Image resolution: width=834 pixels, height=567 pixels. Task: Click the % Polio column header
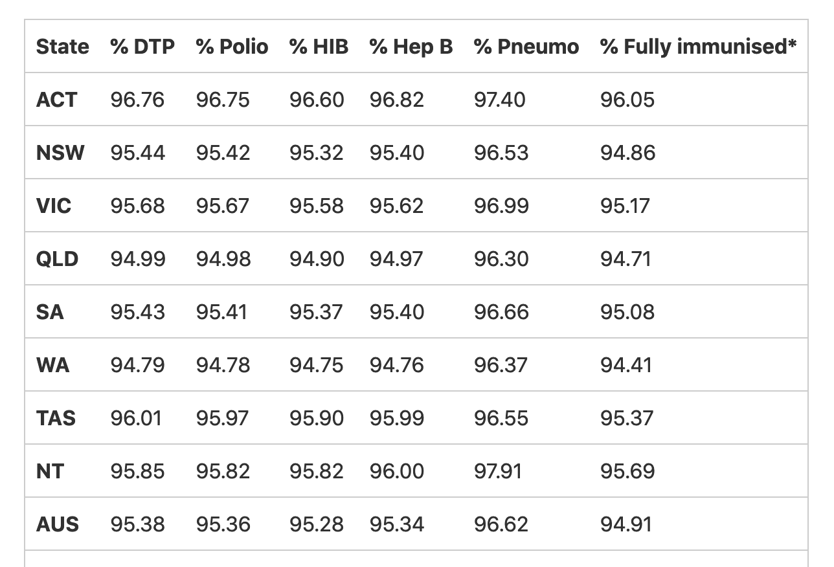coord(232,47)
